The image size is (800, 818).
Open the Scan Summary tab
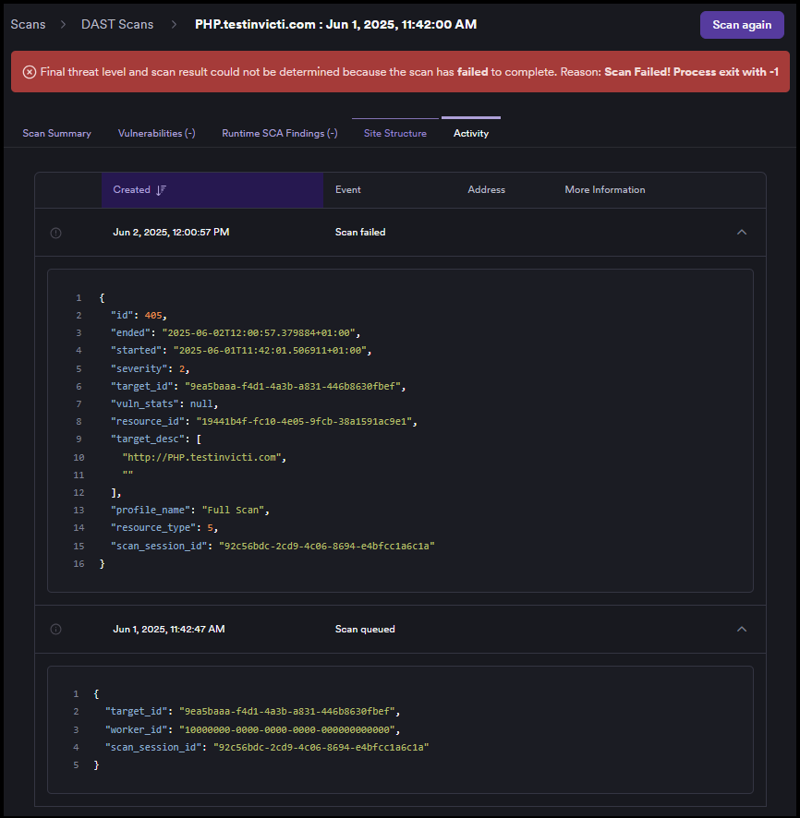[x=57, y=134]
